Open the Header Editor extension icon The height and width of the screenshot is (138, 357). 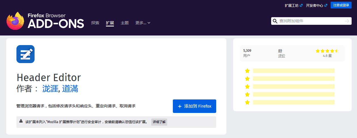tap(25, 54)
